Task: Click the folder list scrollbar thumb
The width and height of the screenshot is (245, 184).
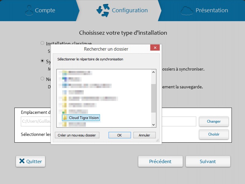Action: click(154, 98)
